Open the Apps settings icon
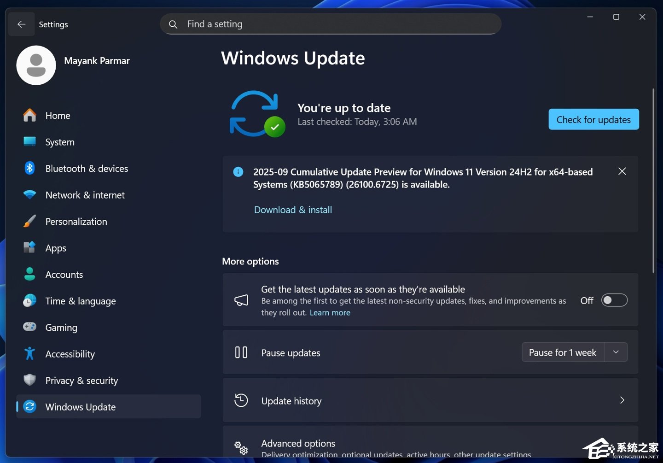The height and width of the screenshot is (463, 663). [x=29, y=248]
